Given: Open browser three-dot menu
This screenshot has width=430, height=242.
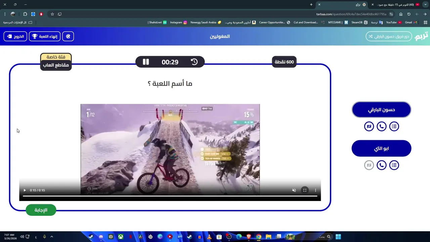Looking at the screenshot, I should point(5,14).
